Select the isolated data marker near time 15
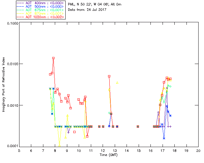 (x=138, y=126)
